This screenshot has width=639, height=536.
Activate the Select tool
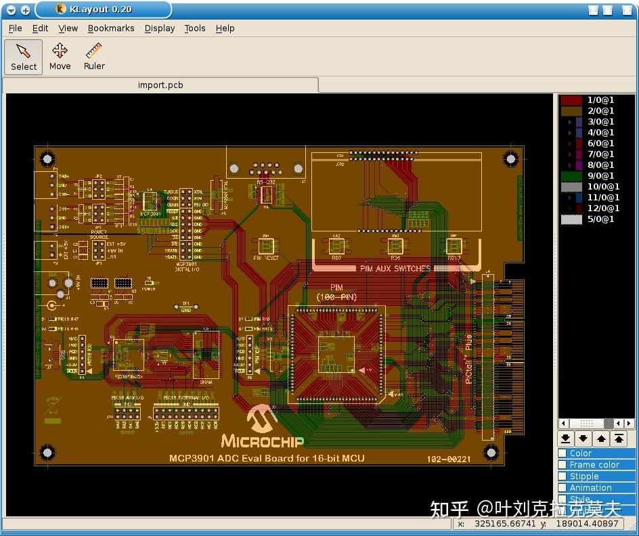click(x=23, y=57)
